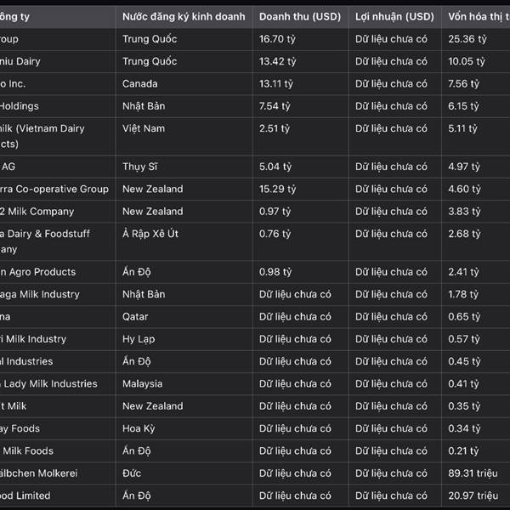Viewport: 510px width, 510px height.
Task: Select the market cap value '89.31 triệu'
Action: 473,473
